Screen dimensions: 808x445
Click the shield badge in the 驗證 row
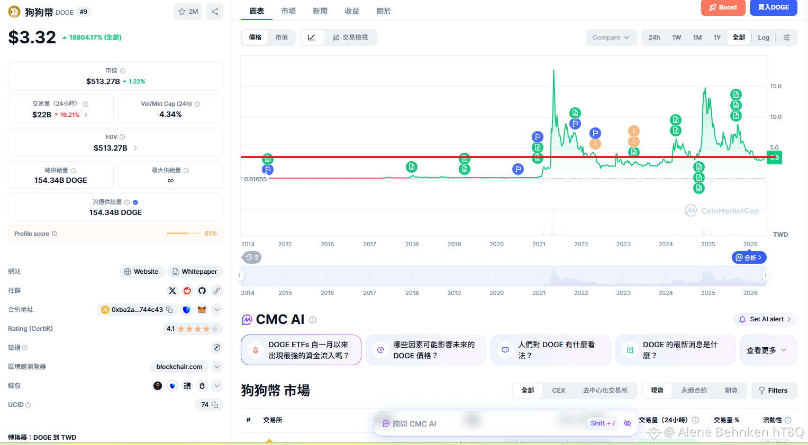point(217,348)
